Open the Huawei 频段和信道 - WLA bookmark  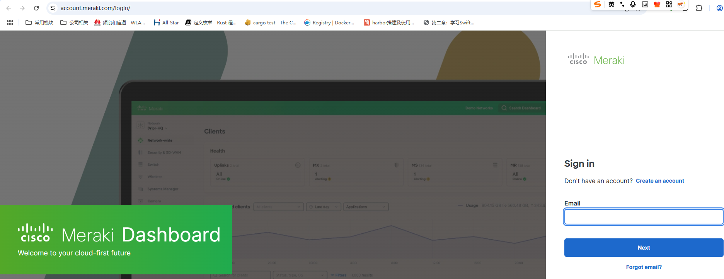[x=120, y=22]
